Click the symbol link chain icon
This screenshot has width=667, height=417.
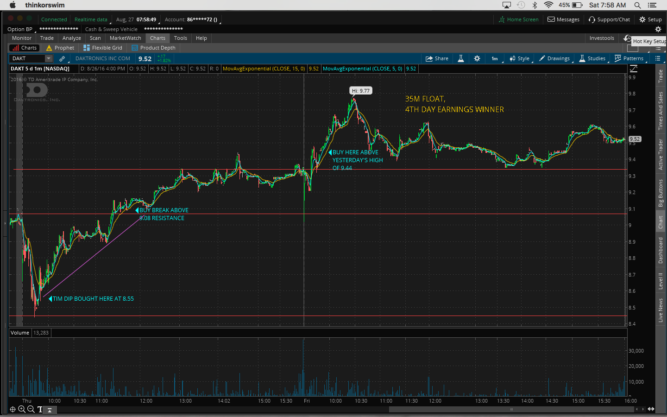click(x=62, y=58)
